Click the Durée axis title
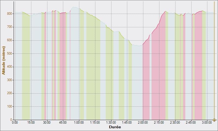This screenshot has width=218, height=131. (115, 127)
